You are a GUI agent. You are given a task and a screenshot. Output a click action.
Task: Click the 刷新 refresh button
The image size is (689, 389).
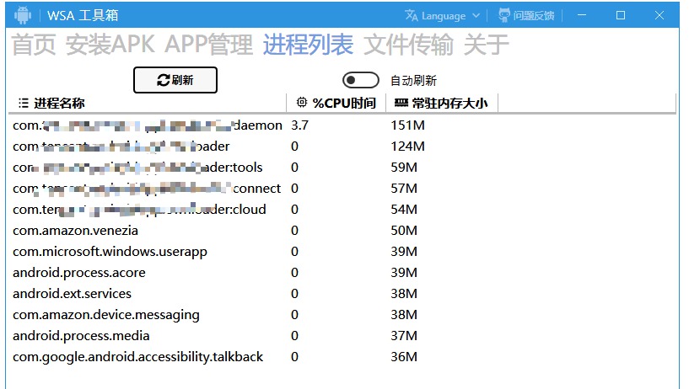(x=175, y=80)
